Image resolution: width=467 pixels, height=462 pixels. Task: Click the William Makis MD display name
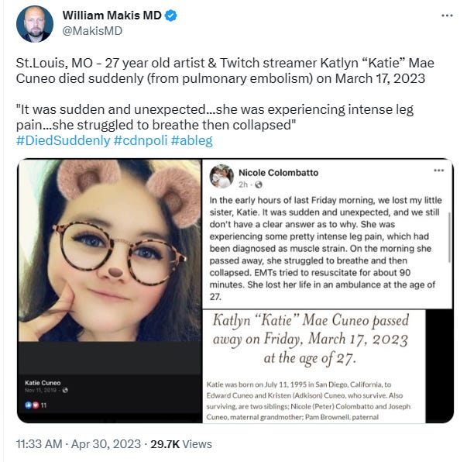[112, 16]
